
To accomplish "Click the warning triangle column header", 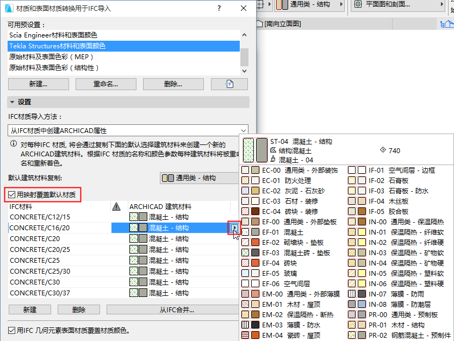I will (x=116, y=206).
